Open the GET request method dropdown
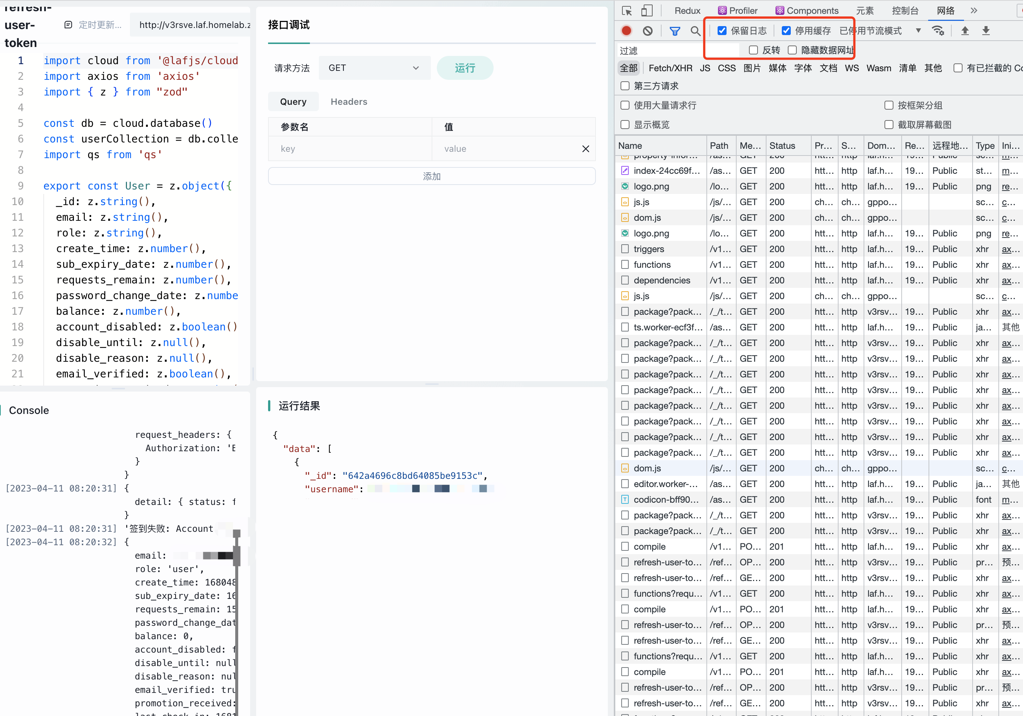 (x=374, y=68)
